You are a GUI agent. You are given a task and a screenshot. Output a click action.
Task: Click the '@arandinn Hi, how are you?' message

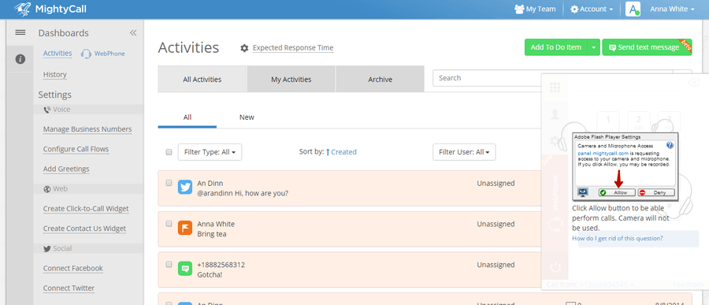point(243,193)
